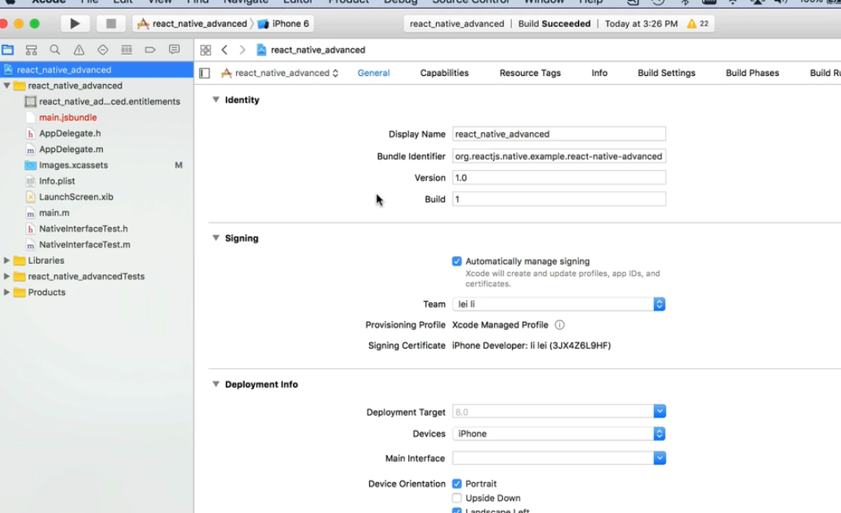Expand the react_native_advancedTests folder

pos(7,276)
